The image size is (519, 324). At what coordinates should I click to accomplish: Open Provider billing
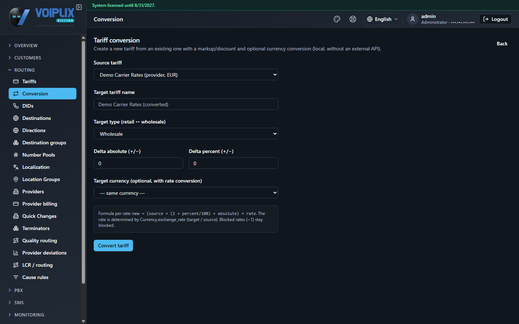click(x=43, y=204)
